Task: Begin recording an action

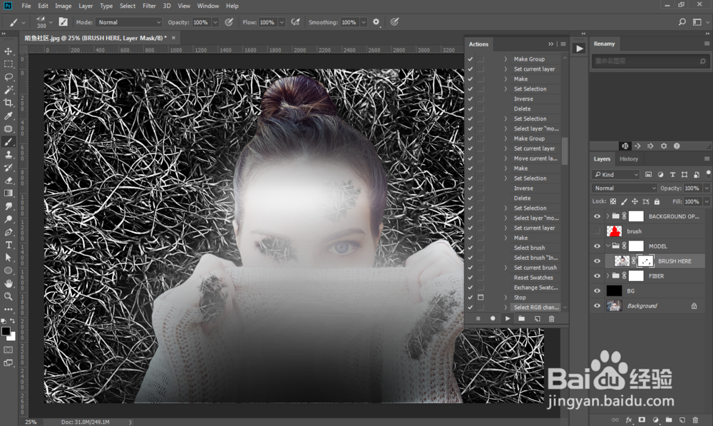Action: tap(493, 318)
